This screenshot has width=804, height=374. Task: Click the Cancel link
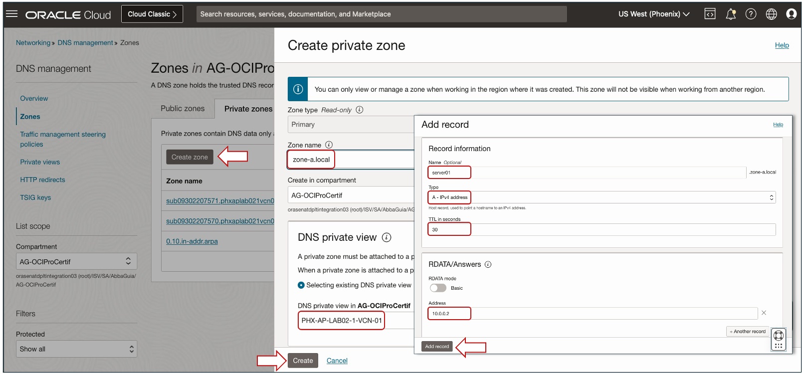[x=337, y=361]
